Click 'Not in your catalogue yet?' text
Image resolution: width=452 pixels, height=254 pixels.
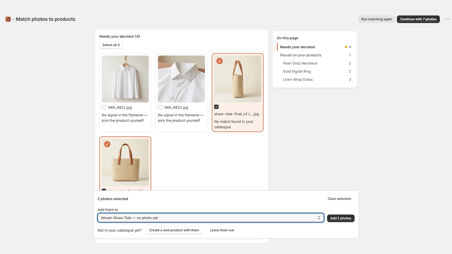(x=119, y=230)
